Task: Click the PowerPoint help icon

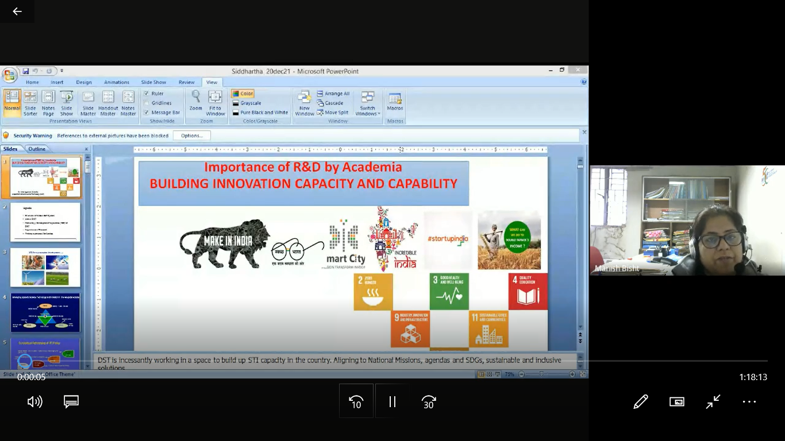Action: click(x=584, y=82)
